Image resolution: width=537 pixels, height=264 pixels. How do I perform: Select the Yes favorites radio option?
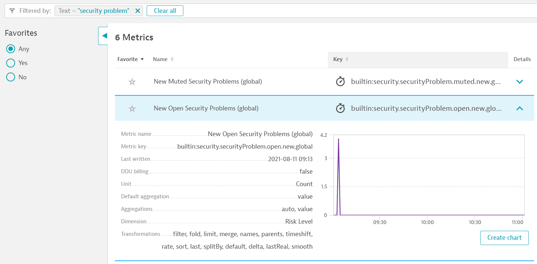coord(11,63)
